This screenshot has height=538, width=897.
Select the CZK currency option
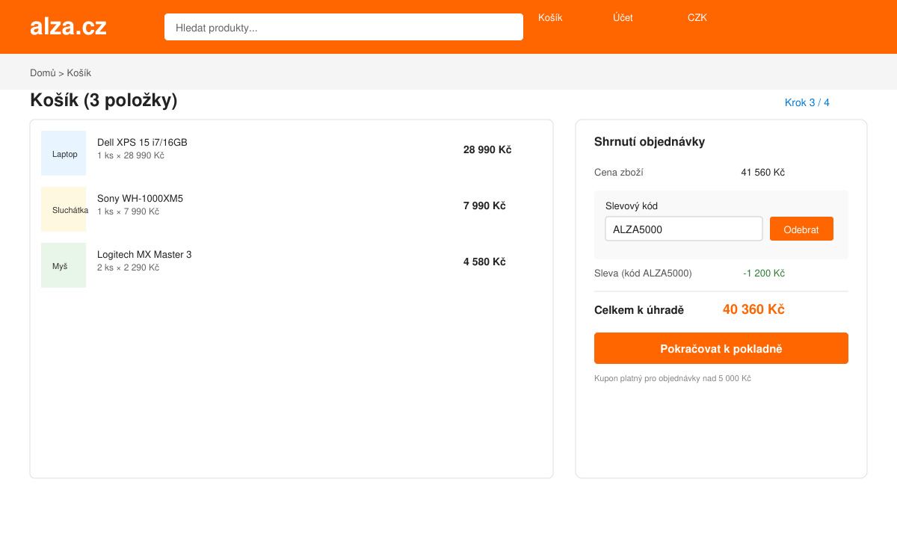[x=697, y=17]
